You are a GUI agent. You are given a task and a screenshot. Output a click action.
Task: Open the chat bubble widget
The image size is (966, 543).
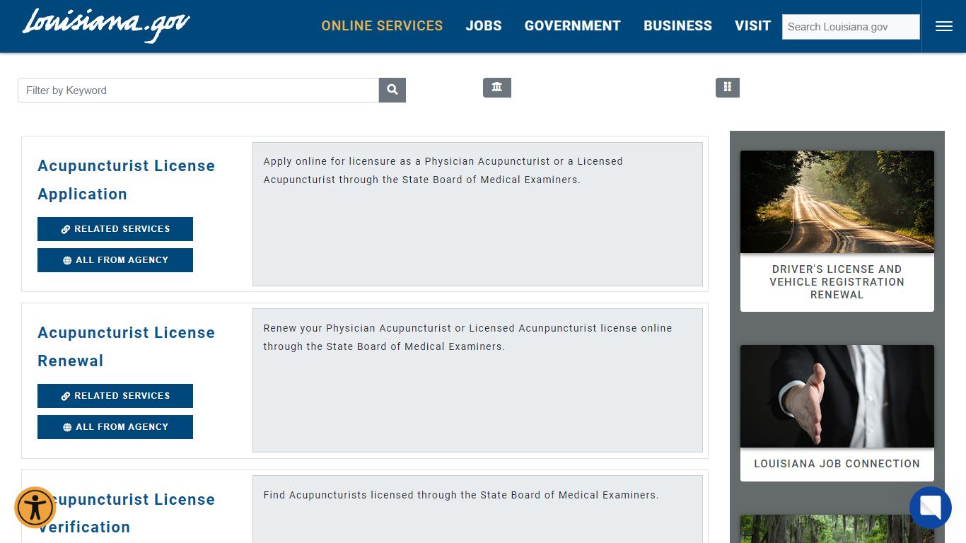(x=931, y=507)
